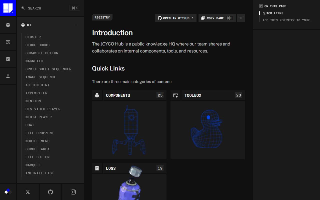Image resolution: width=320 pixels, height=200 pixels.
Task: Open the toolbox icon in sidebar rail
Action: (8, 42)
